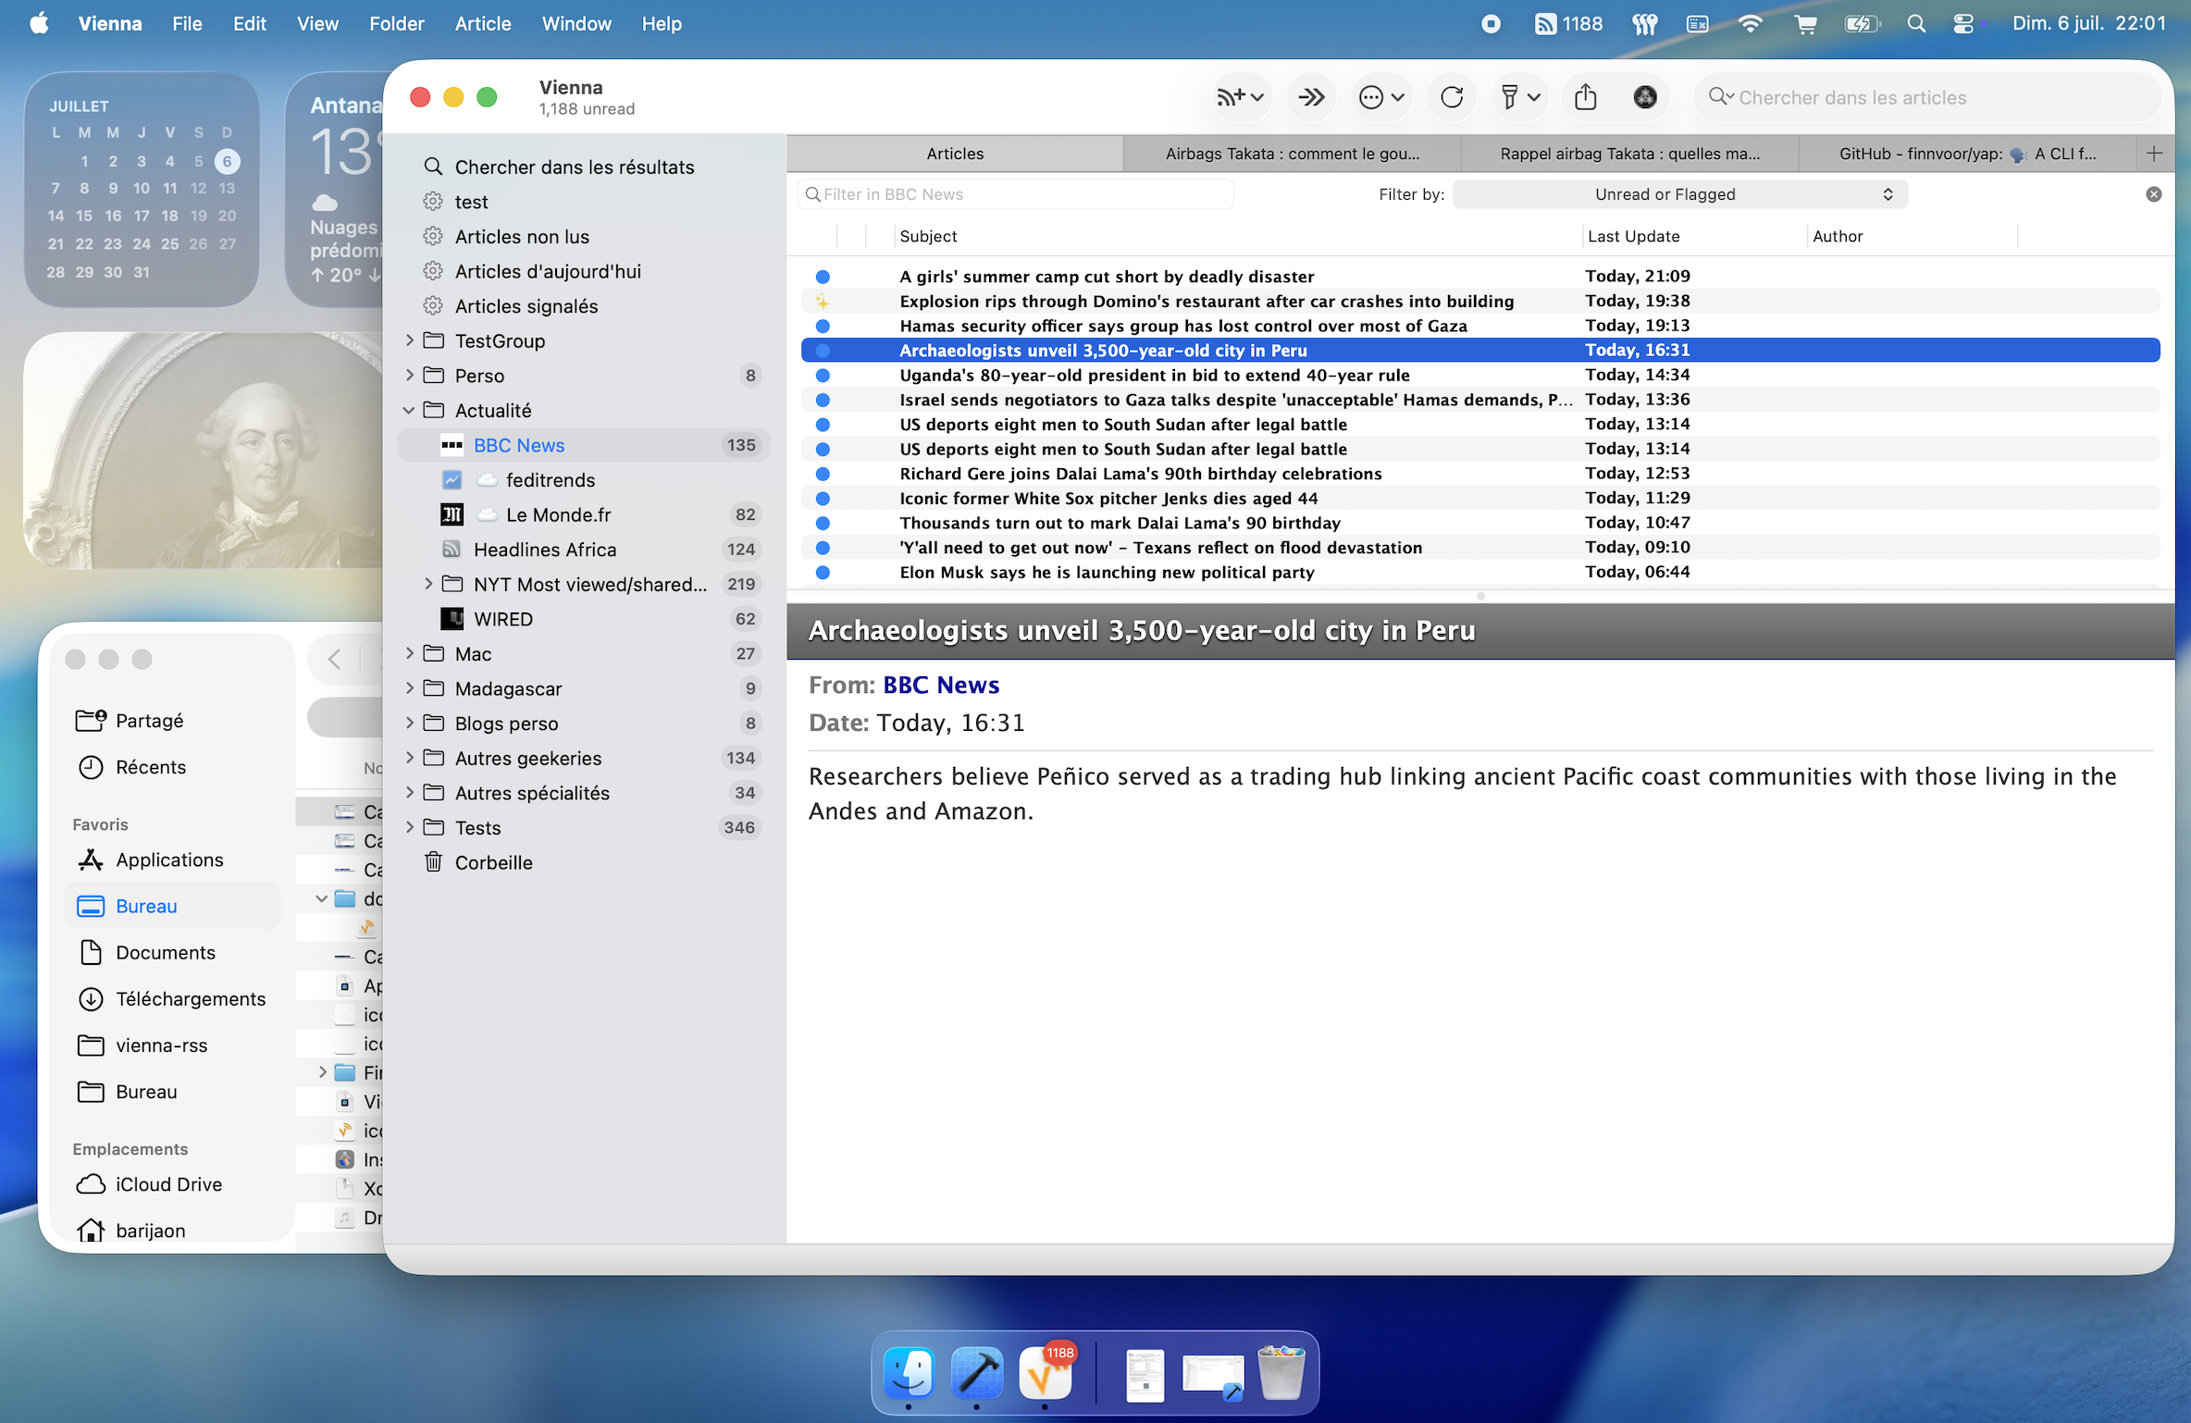Click the Vienna RSS menu bar status icon
The image size is (2191, 1423).
1568,24
